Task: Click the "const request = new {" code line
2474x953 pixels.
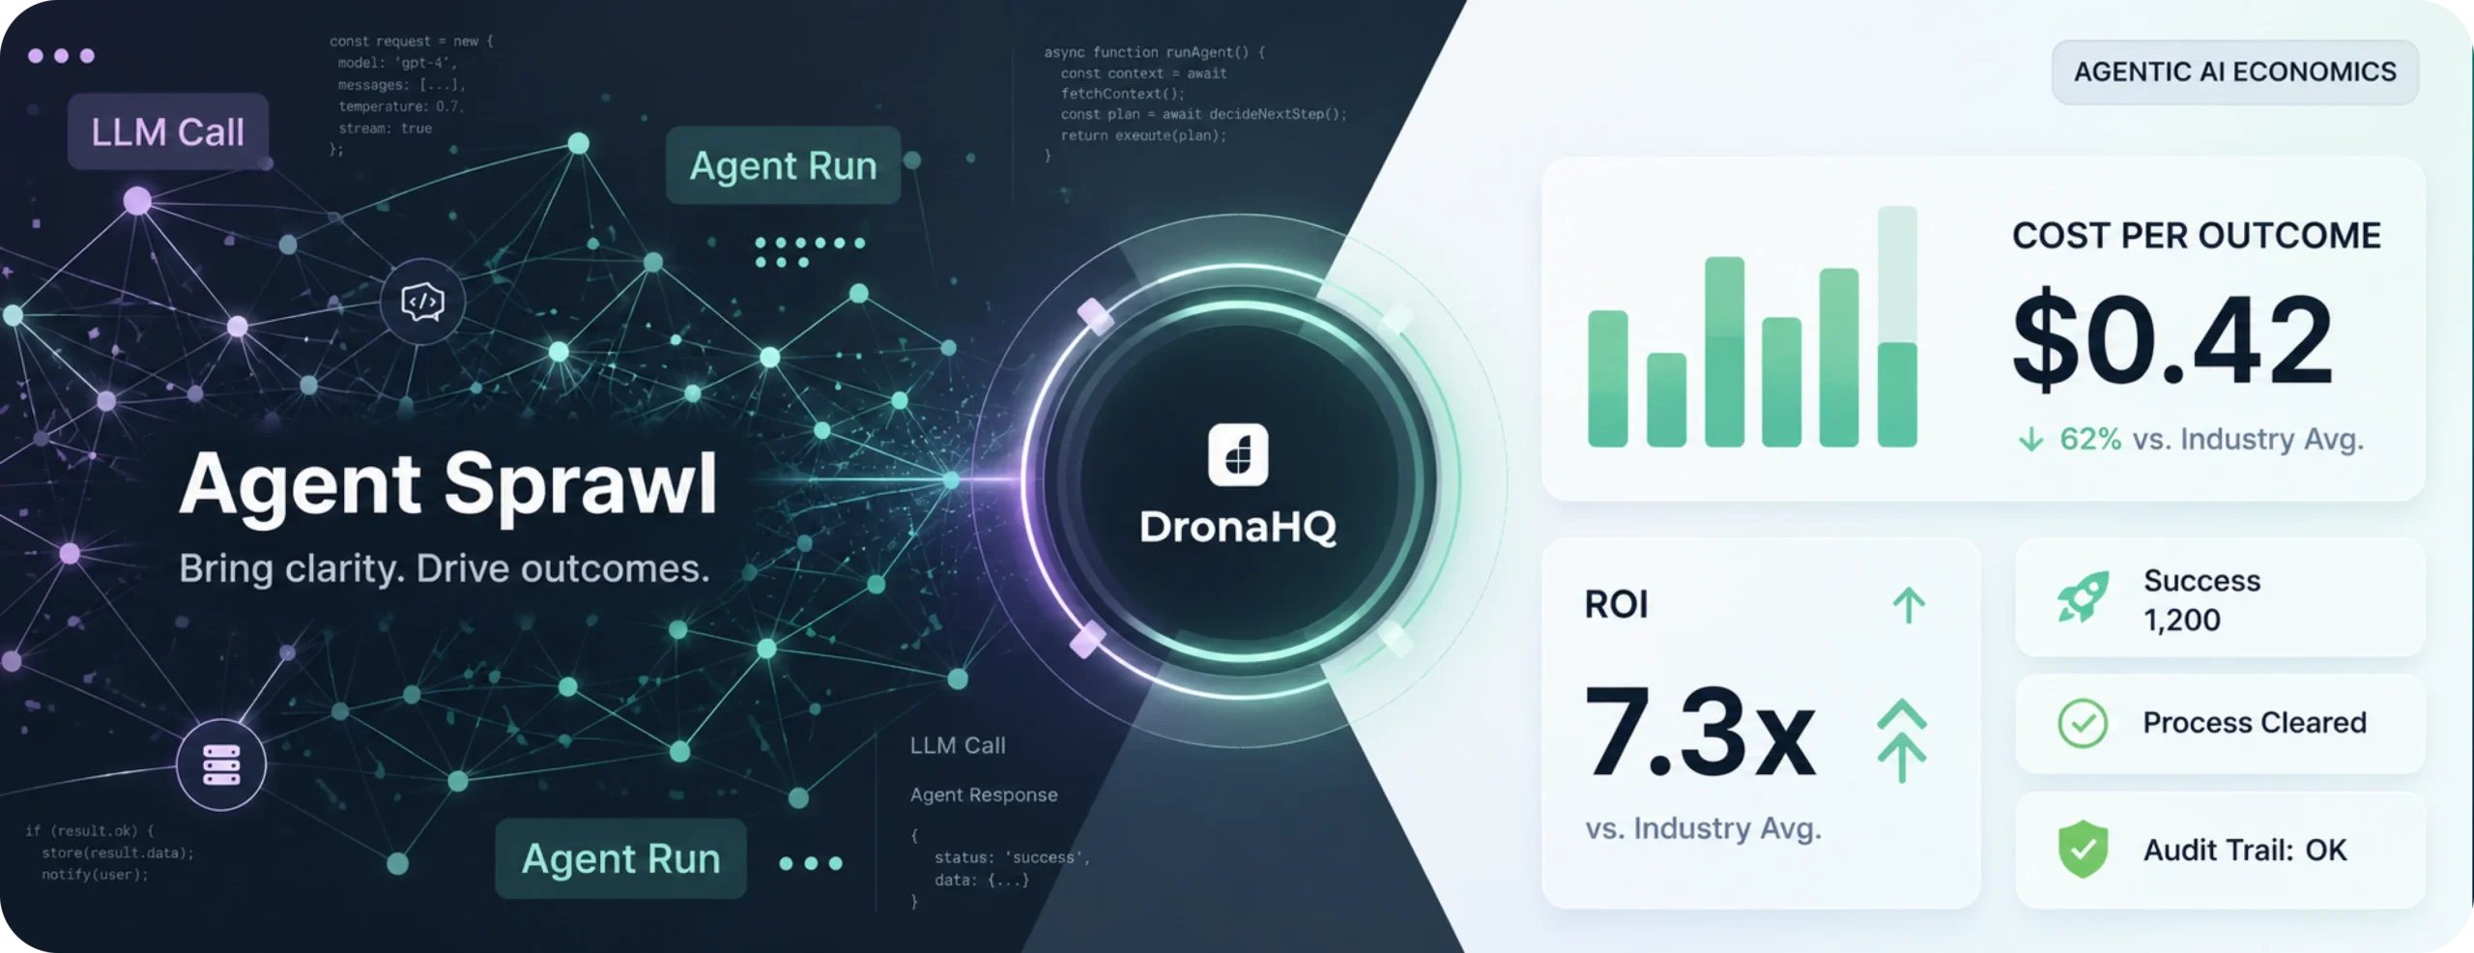Action: (x=412, y=41)
